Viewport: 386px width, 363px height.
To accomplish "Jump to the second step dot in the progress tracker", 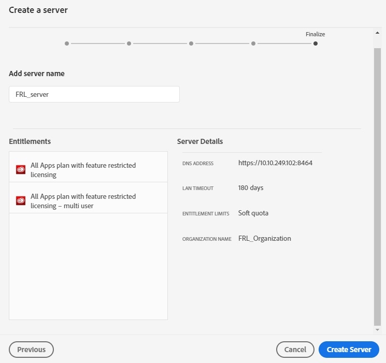I will pyautogui.click(x=129, y=43).
